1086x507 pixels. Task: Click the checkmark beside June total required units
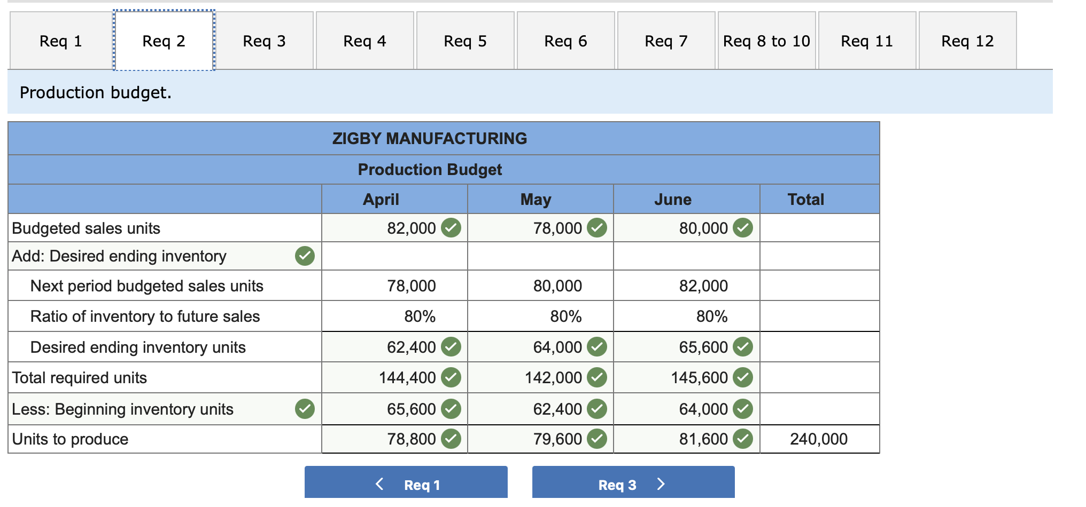[x=743, y=378]
